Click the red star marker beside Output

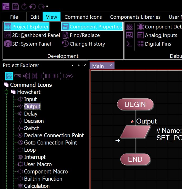pyautogui.click(x=132, y=121)
